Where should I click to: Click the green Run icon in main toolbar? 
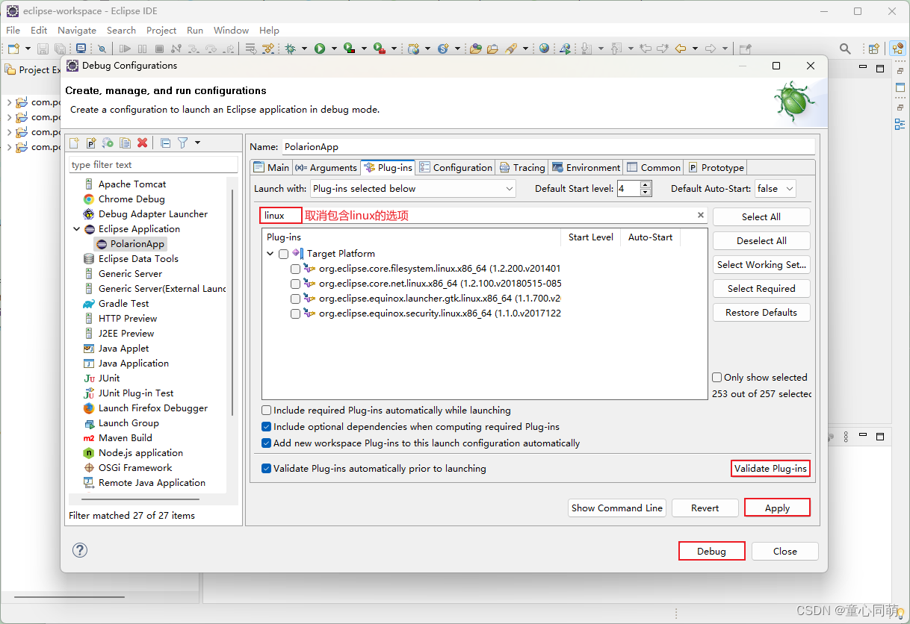click(x=319, y=49)
